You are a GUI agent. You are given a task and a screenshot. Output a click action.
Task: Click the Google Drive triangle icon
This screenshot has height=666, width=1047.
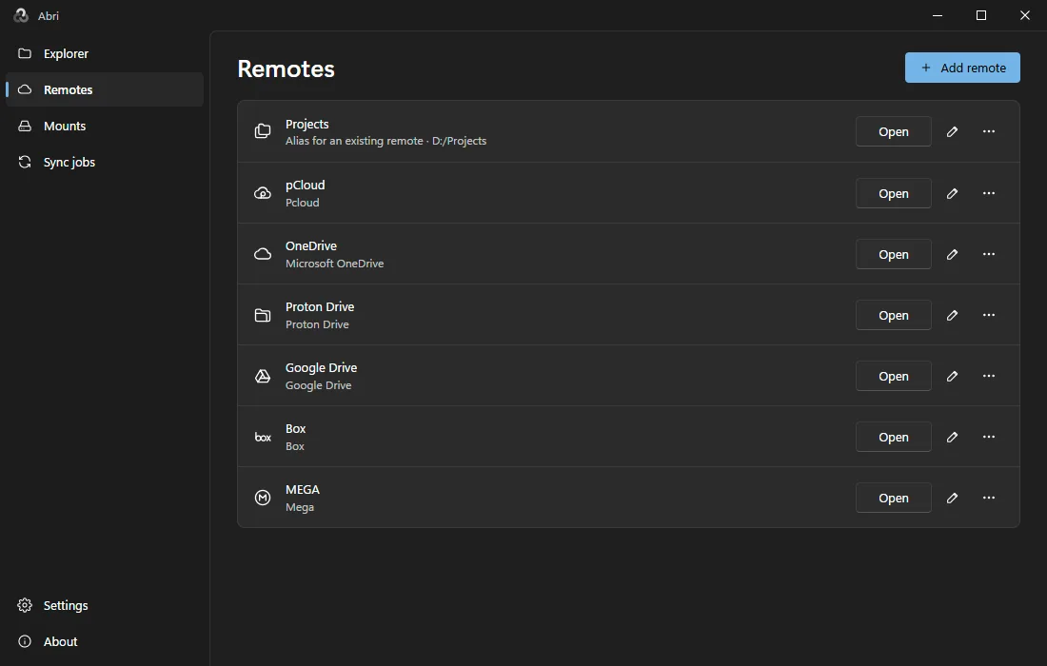tap(263, 376)
